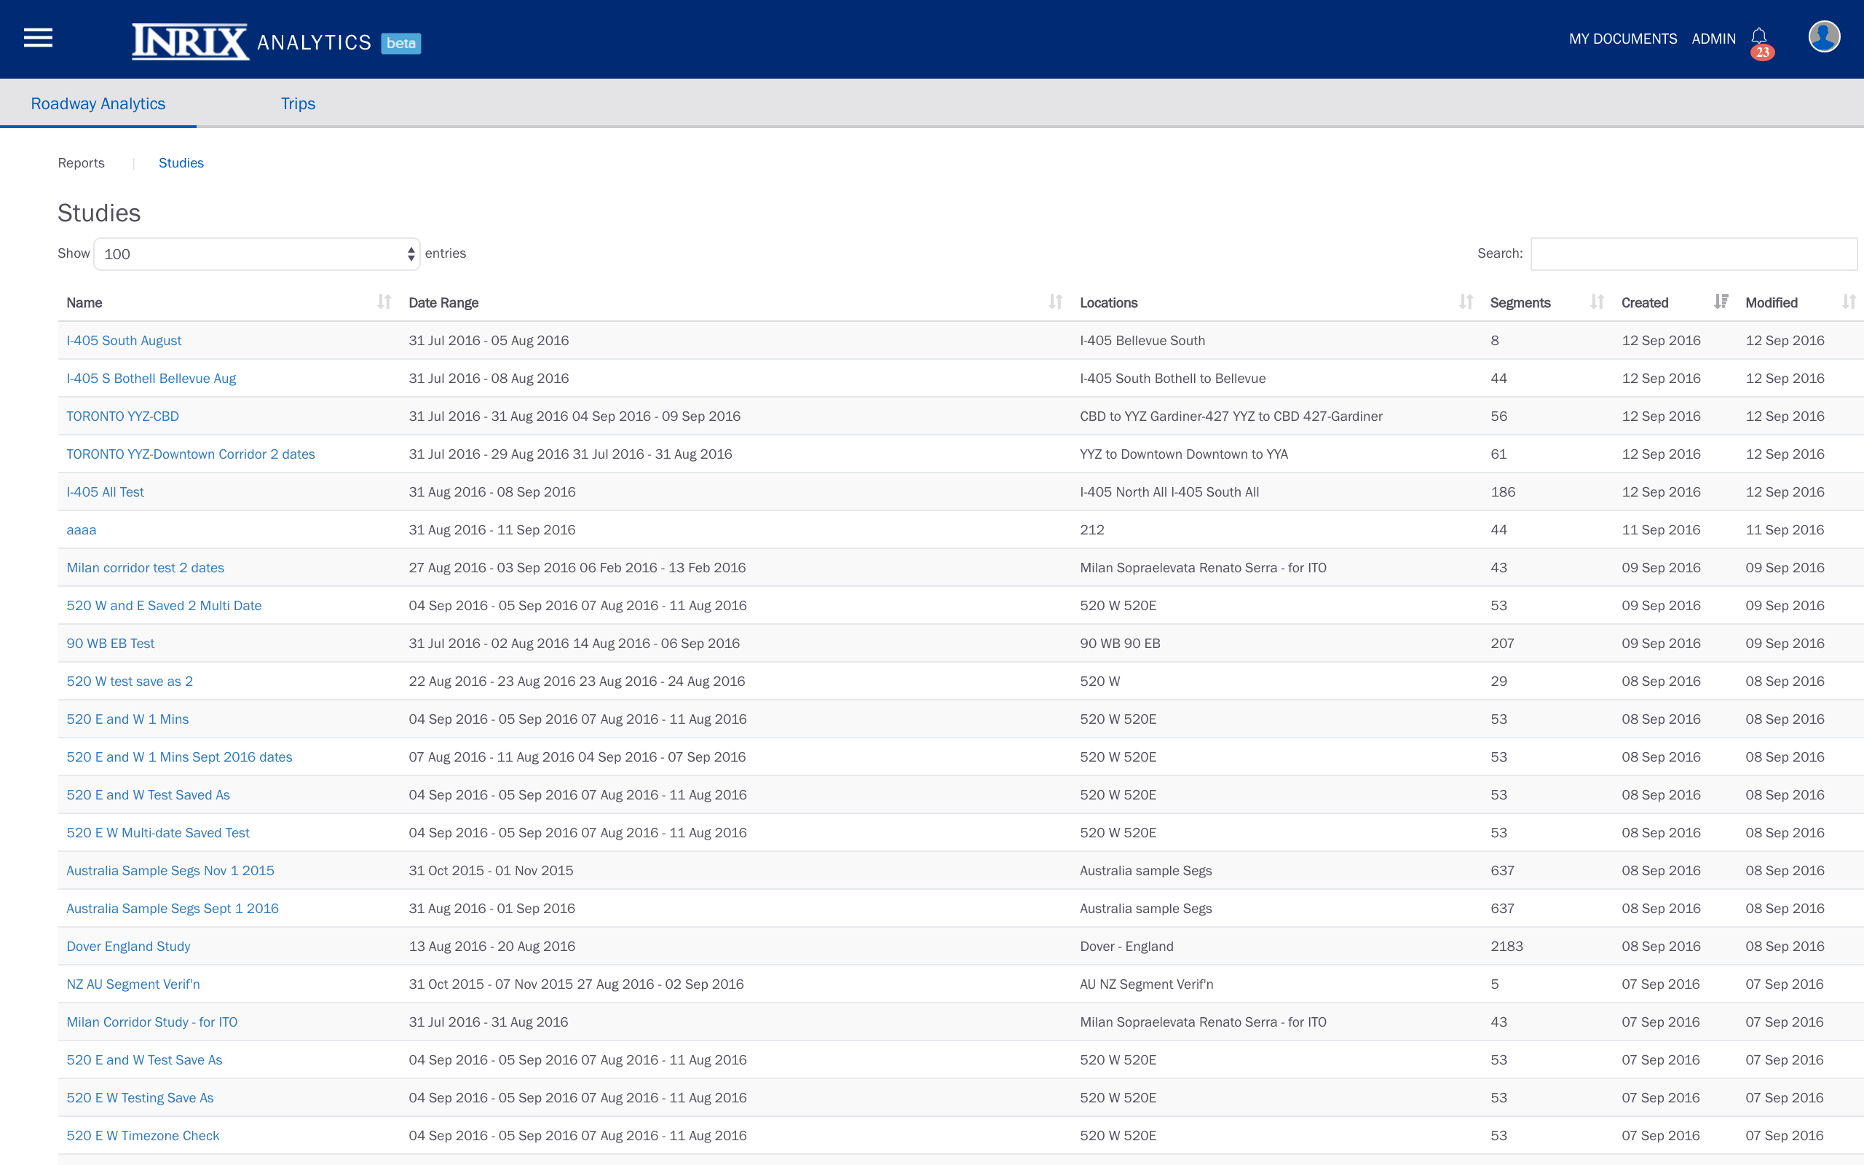Click the beta badge
Viewport: 1864px width, 1165px height.
(x=400, y=43)
